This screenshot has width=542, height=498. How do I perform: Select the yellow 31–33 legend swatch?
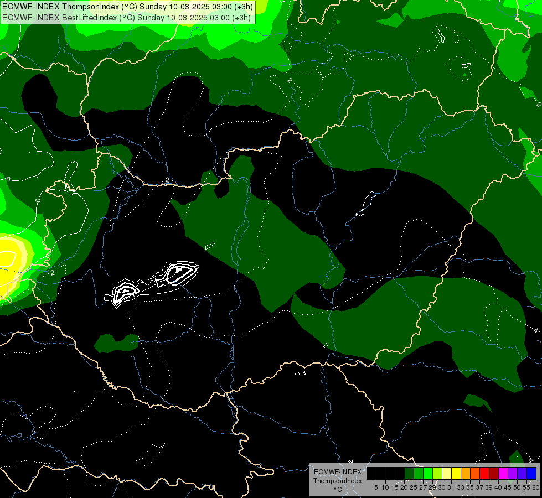pyautogui.click(x=456, y=473)
